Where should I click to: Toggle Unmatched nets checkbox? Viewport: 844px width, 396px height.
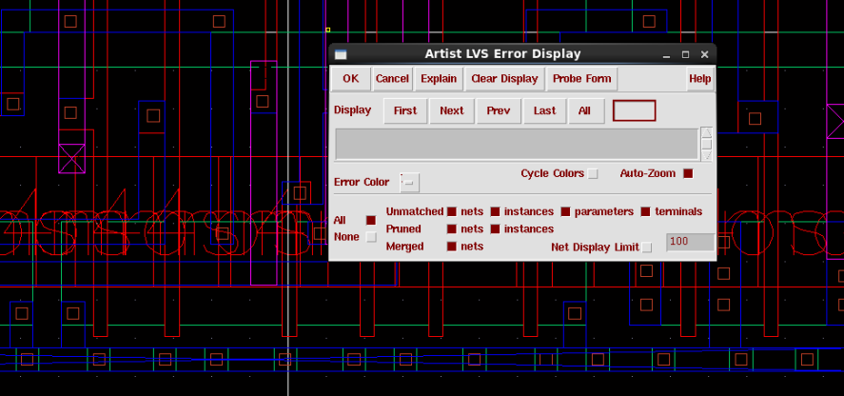point(452,212)
